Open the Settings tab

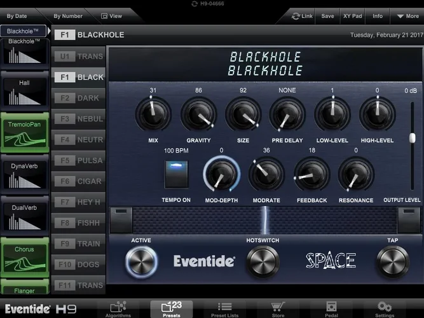[x=385, y=309]
